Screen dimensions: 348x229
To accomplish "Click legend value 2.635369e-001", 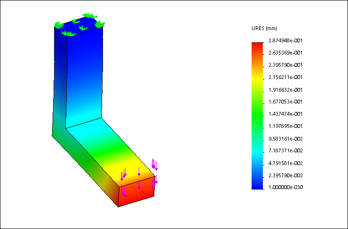I will tap(285, 53).
